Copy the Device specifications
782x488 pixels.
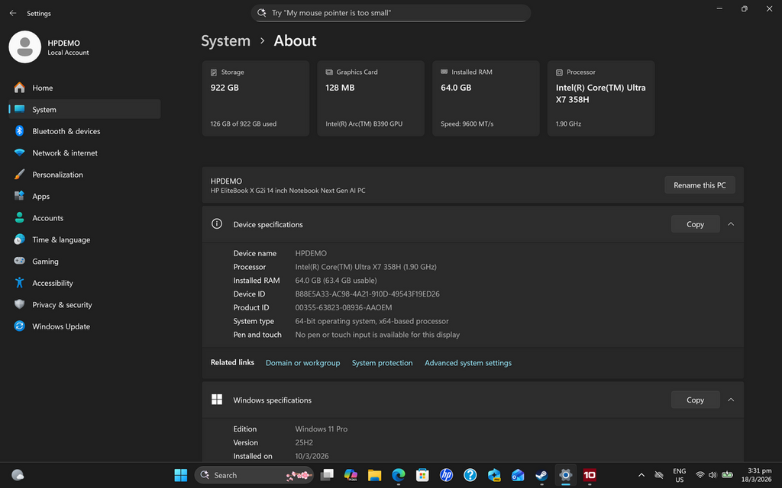(695, 224)
